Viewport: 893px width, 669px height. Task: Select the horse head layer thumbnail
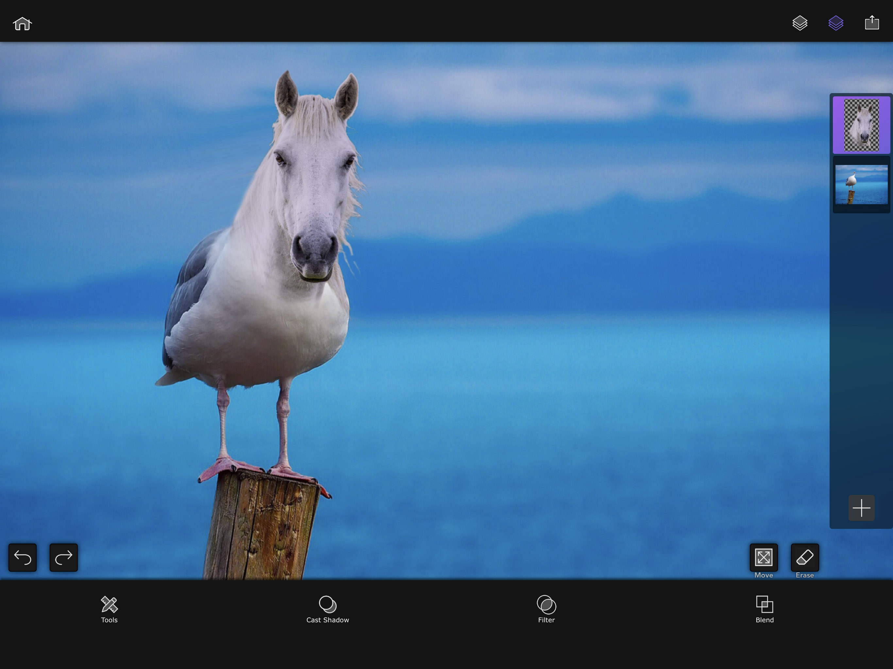click(861, 125)
